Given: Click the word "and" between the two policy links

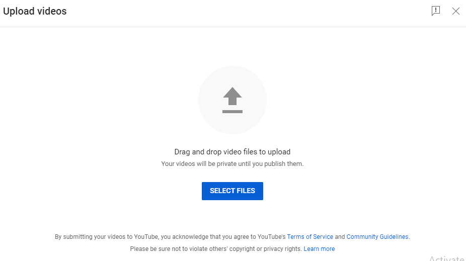Looking at the screenshot, I should 340,237.
